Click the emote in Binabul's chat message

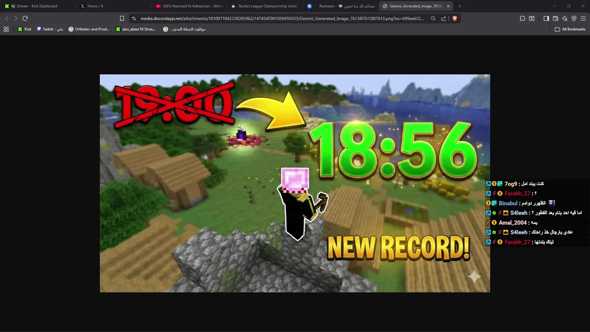pos(552,203)
